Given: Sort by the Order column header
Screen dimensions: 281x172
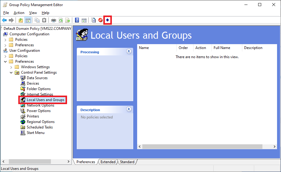Looking at the screenshot, I should [x=185, y=48].
